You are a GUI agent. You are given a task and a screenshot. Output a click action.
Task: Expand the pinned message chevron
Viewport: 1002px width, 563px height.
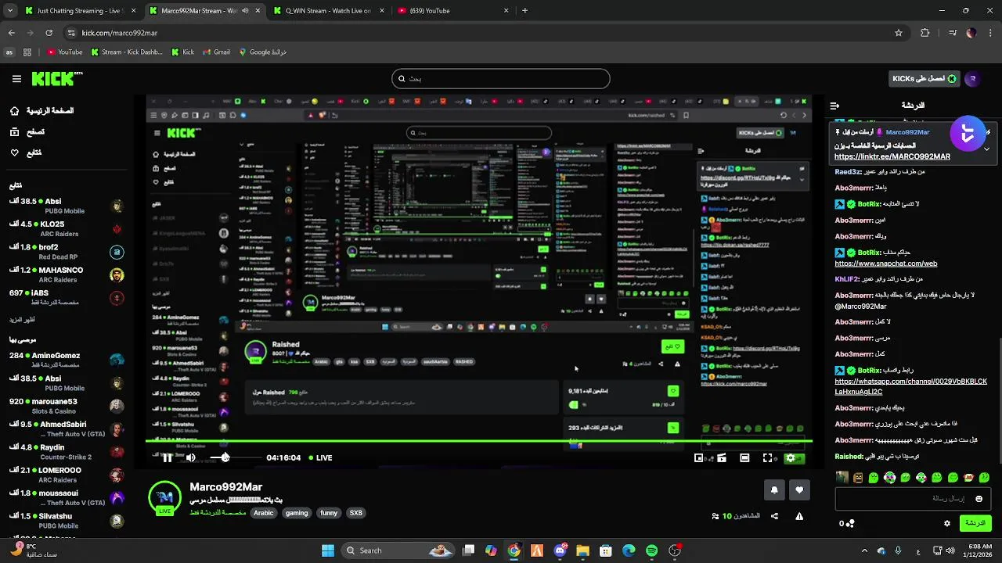coord(986,149)
